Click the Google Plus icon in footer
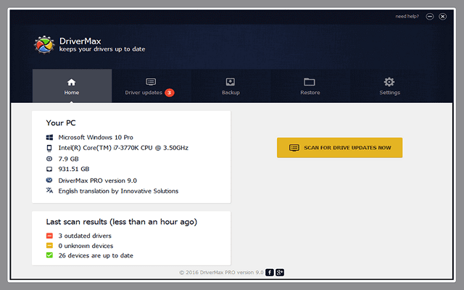Viewport: 464px width, 290px height. 279,272
